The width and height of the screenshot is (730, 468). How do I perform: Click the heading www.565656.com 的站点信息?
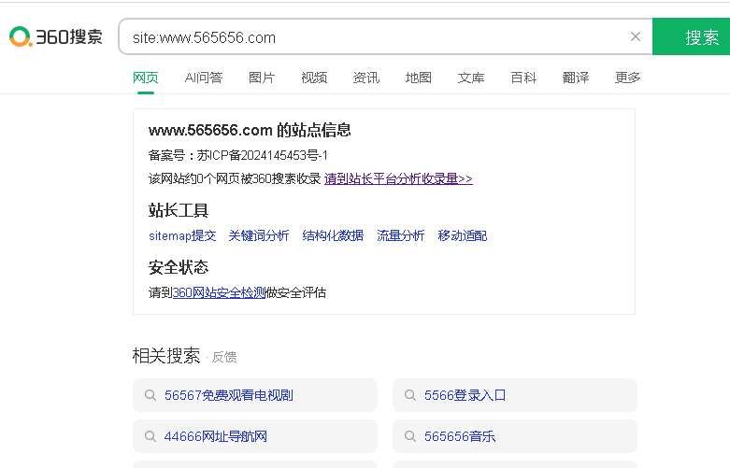coord(250,130)
